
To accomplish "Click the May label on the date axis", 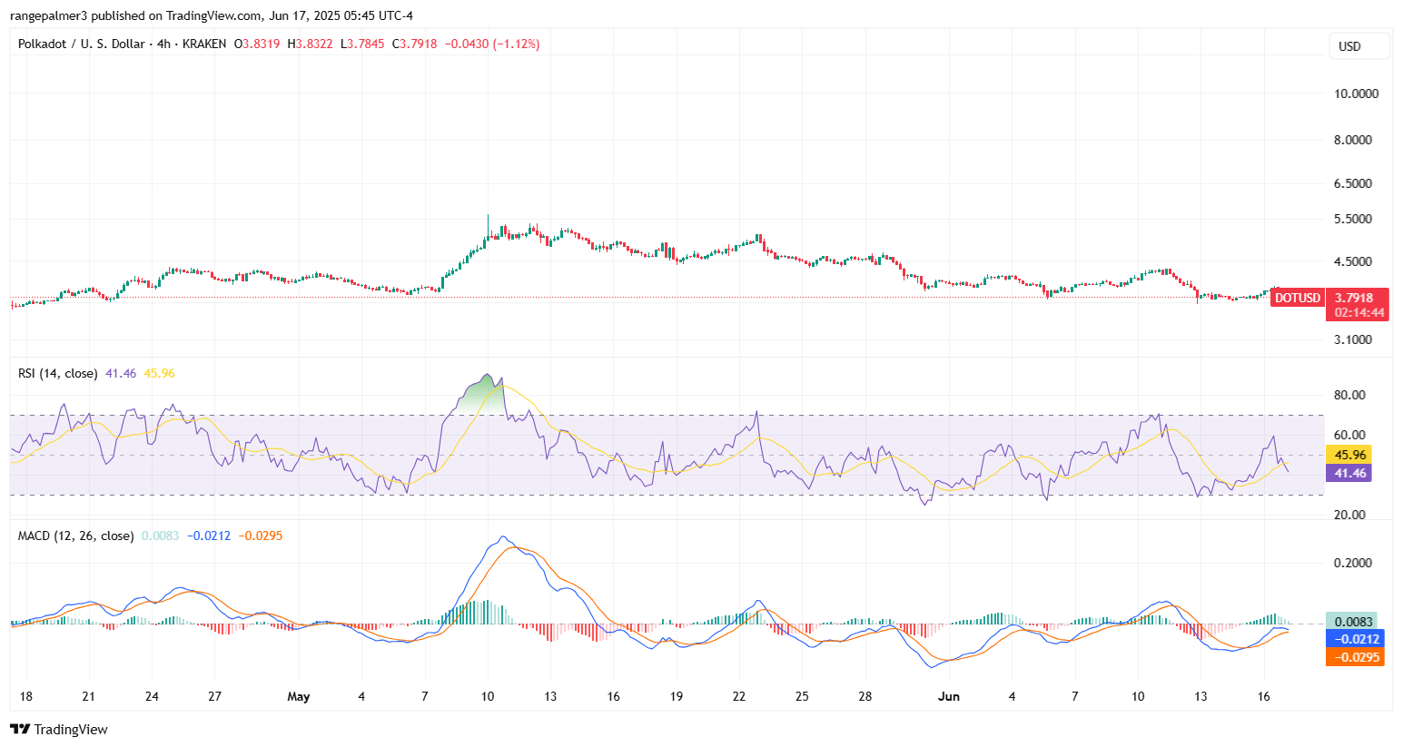I will click(300, 696).
